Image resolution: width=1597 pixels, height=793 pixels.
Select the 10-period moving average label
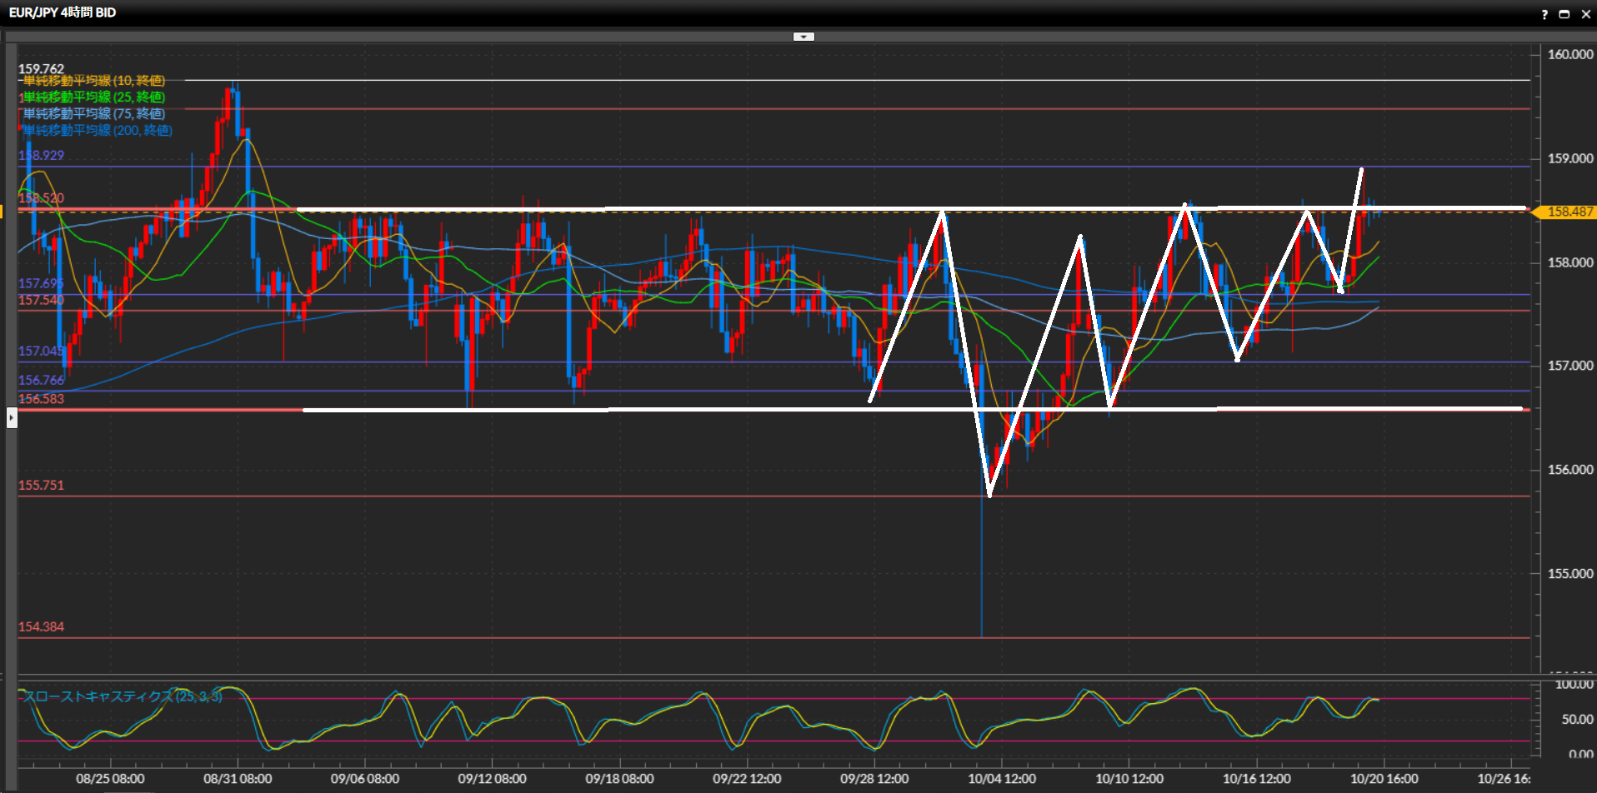point(93,81)
